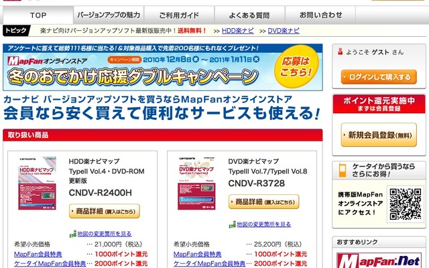The image size is (429, 268).
Task: Open the winter campaign banner
Action: tap(162, 67)
